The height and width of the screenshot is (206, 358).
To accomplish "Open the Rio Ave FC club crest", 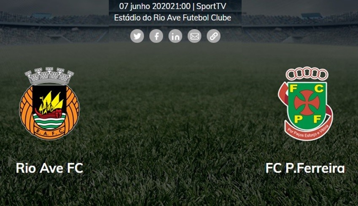I will coord(49,103).
